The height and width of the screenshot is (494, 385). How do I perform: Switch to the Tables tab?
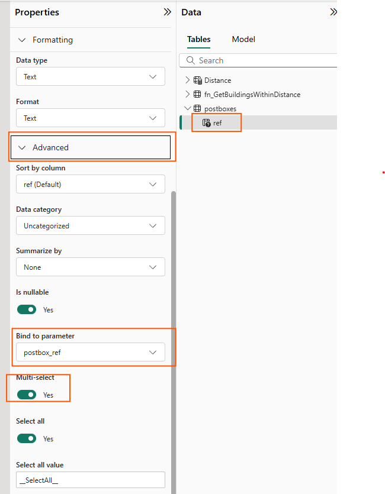198,39
